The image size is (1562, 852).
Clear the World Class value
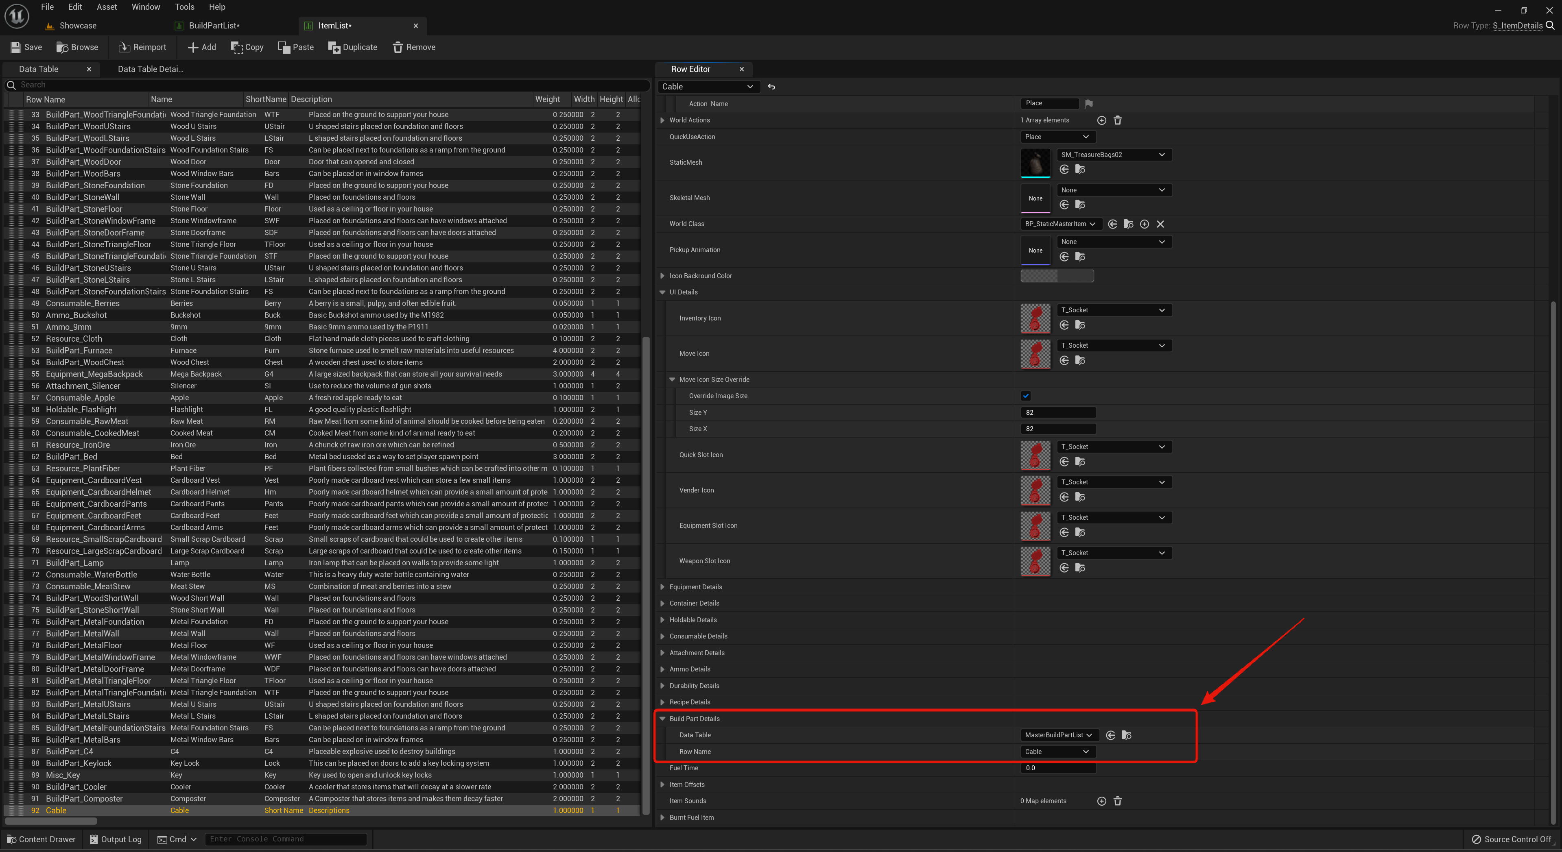coord(1160,224)
